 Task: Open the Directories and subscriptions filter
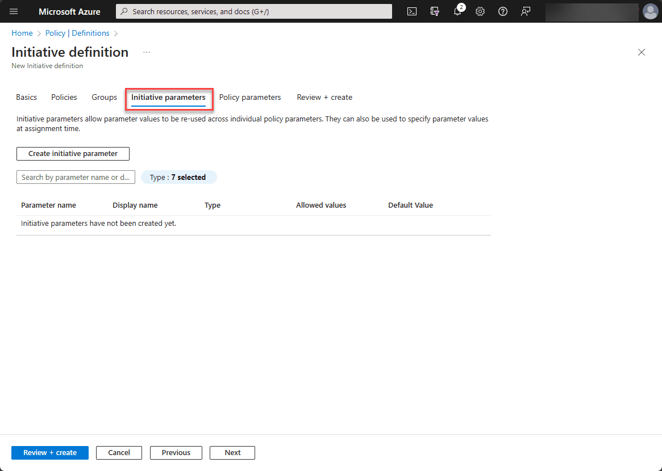click(x=435, y=11)
